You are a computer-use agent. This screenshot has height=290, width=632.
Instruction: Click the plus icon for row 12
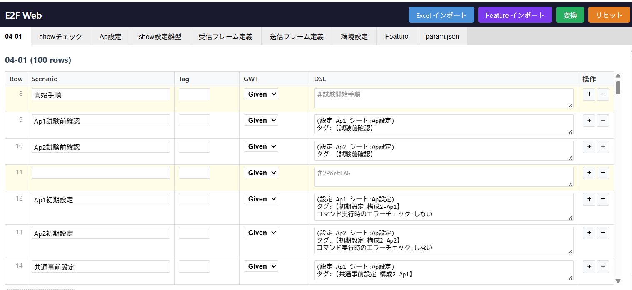589,199
